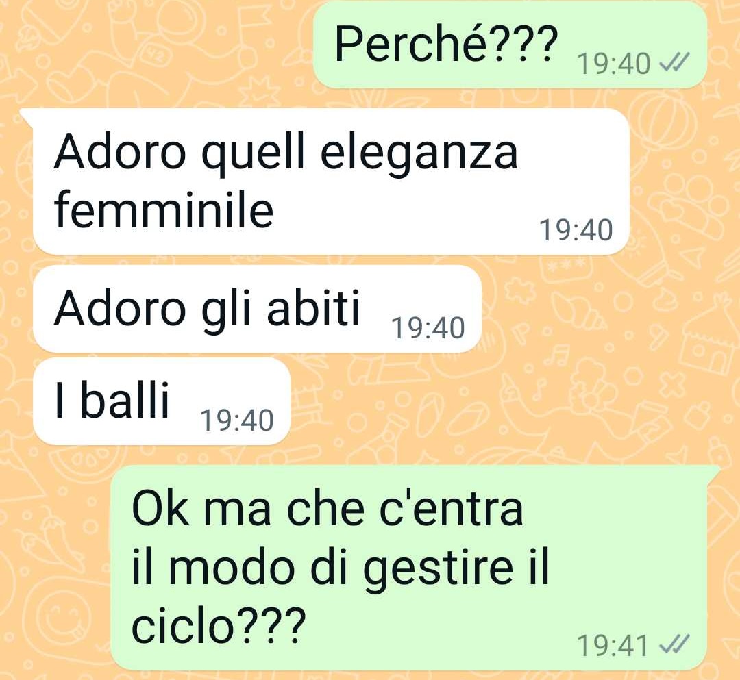
Task: Click the word "abiti" in the second incoming message
Action: [313, 307]
